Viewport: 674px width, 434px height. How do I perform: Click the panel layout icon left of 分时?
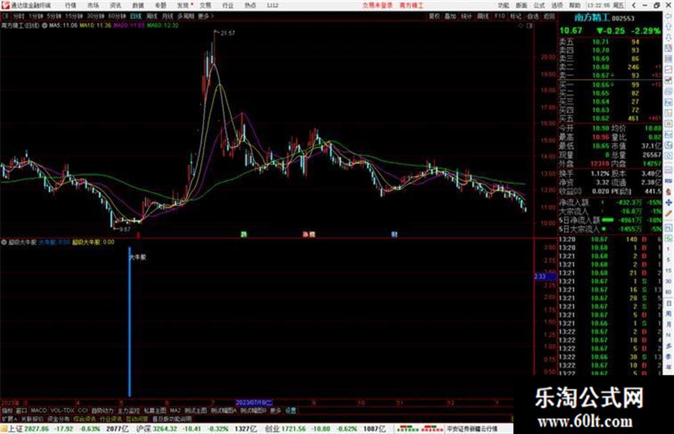(6, 16)
